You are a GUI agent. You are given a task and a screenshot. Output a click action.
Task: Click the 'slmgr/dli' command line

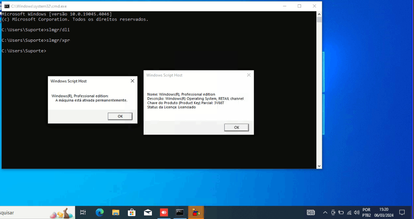pos(36,30)
